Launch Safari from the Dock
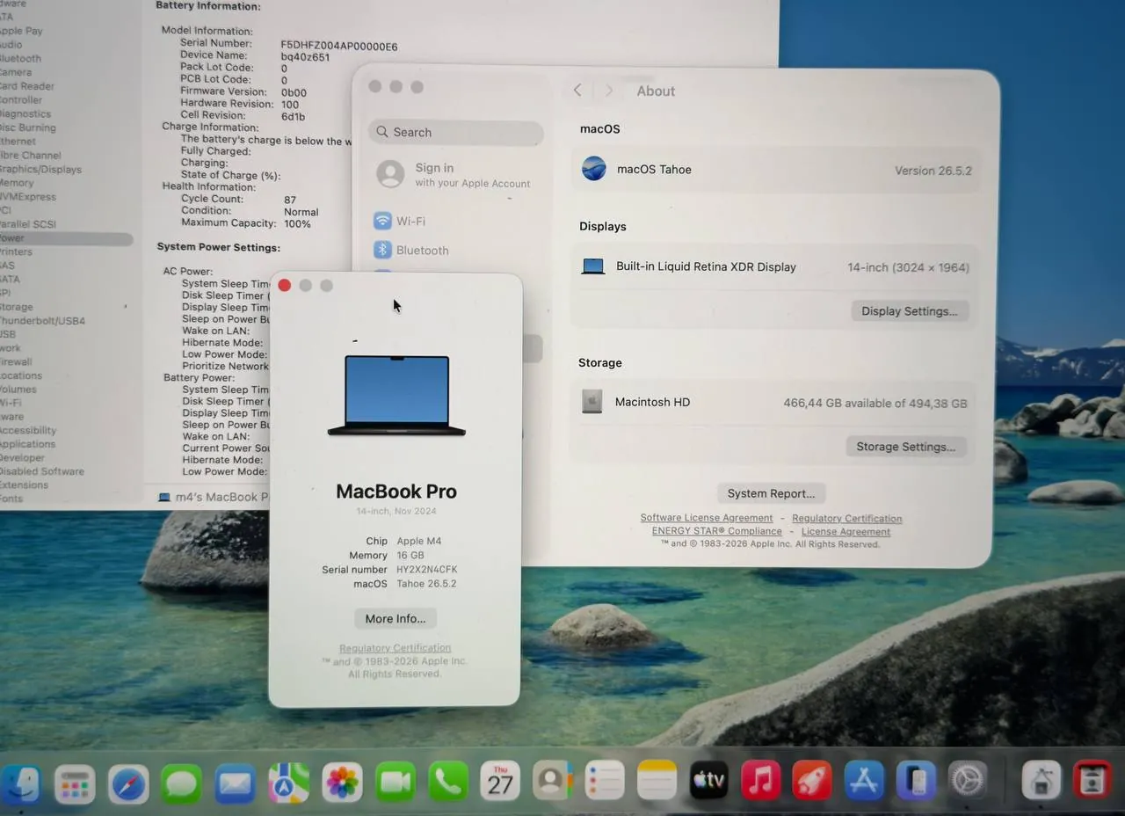Viewport: 1125px width, 816px height. 128,783
